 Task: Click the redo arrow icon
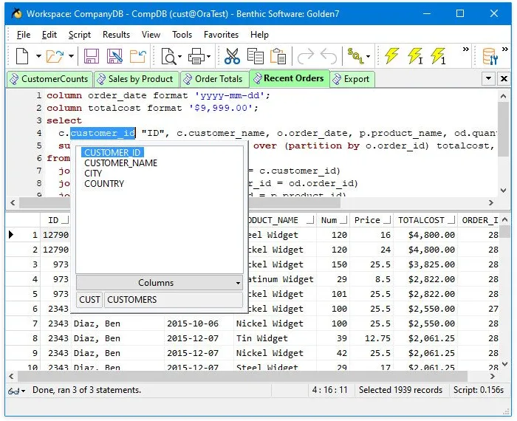point(306,56)
